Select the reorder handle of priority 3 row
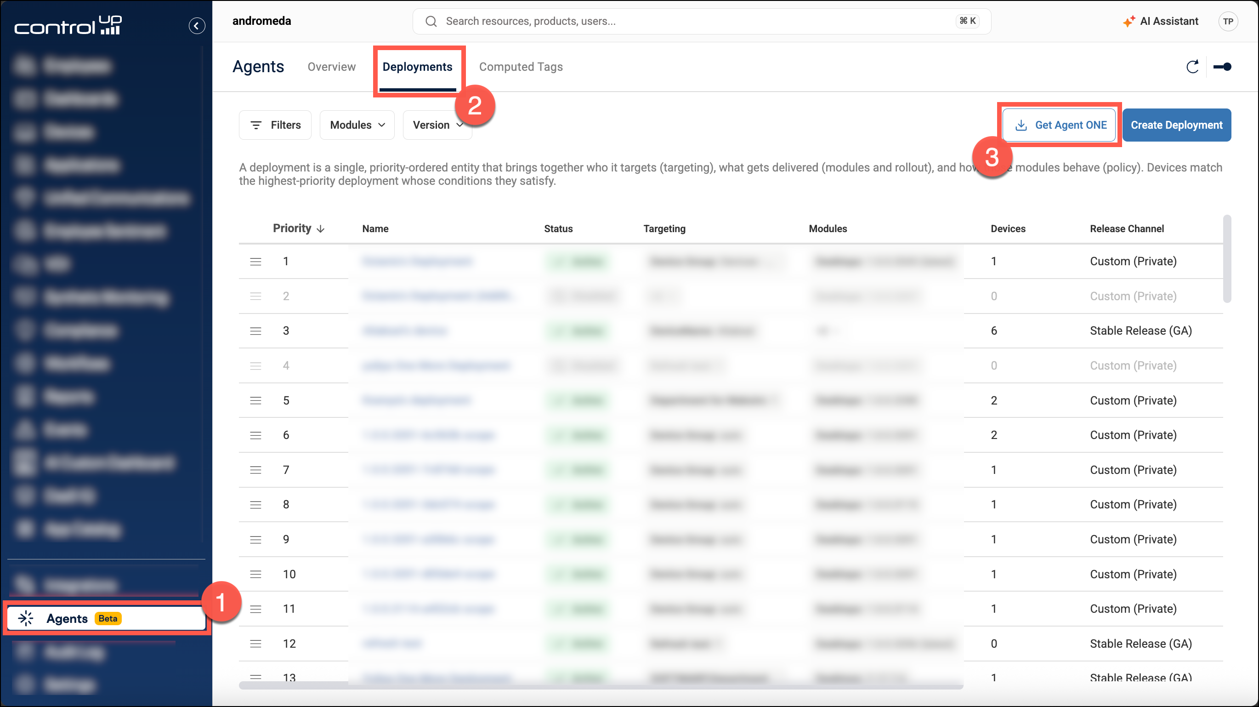This screenshot has height=707, width=1259. tap(255, 331)
